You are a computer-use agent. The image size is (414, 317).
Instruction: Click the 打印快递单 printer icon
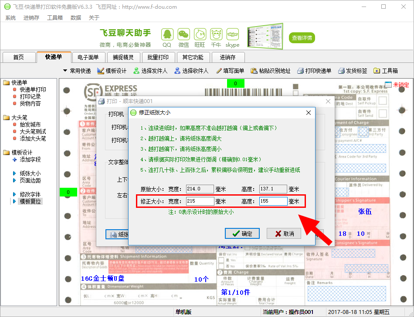(300, 71)
